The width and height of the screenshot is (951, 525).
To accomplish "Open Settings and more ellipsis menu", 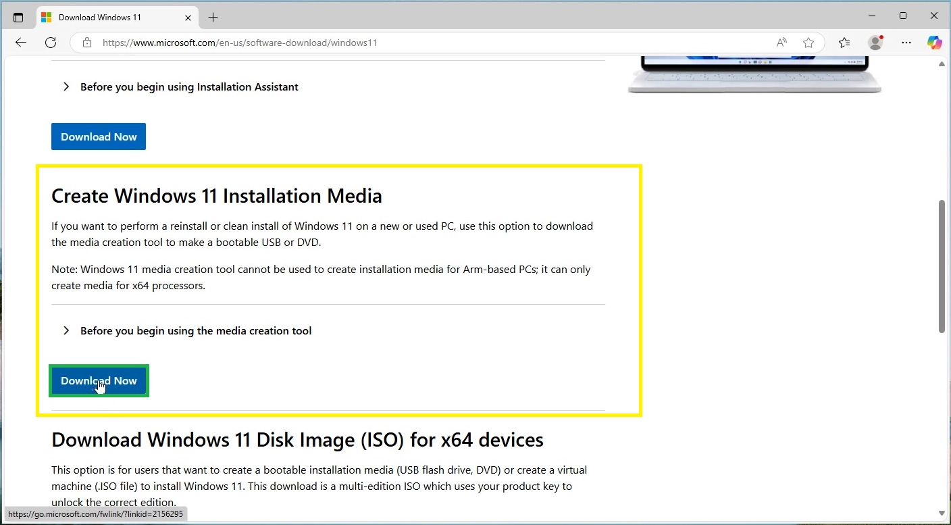I will tap(906, 43).
